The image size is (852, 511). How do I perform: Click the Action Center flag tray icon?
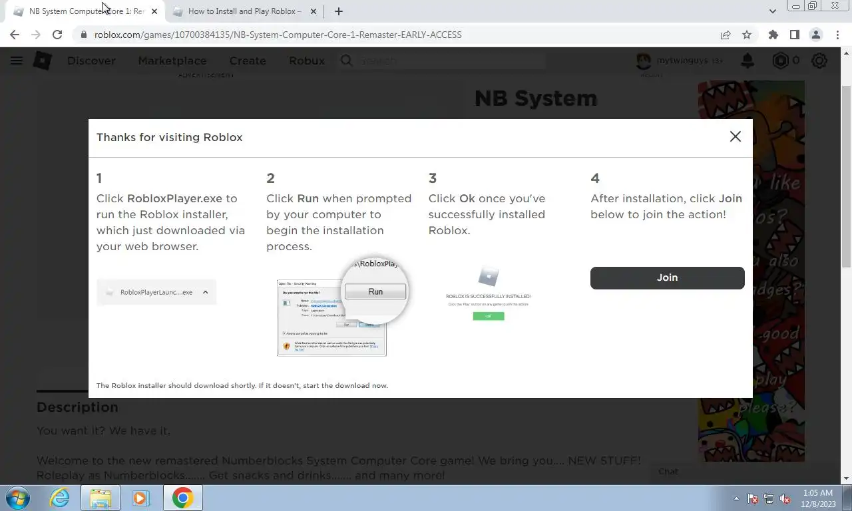pos(753,498)
